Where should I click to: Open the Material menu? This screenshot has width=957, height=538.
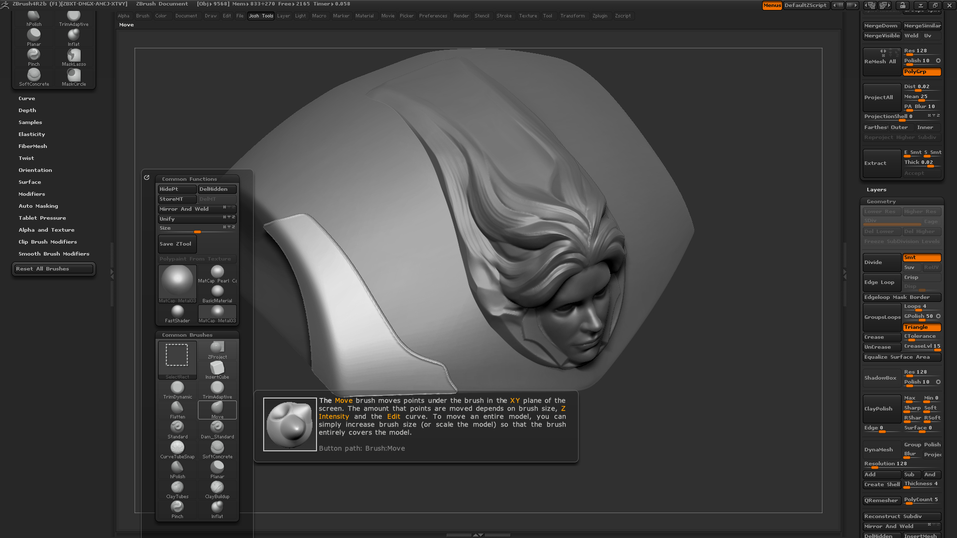[x=364, y=16]
